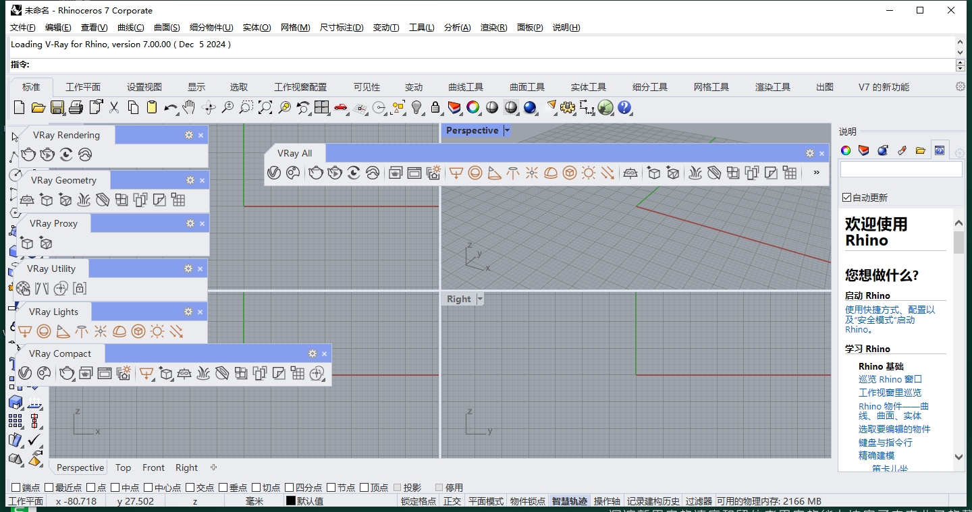This screenshot has height=512, width=972.
Task: Open Options via yellow gear icon
Action: [x=568, y=107]
